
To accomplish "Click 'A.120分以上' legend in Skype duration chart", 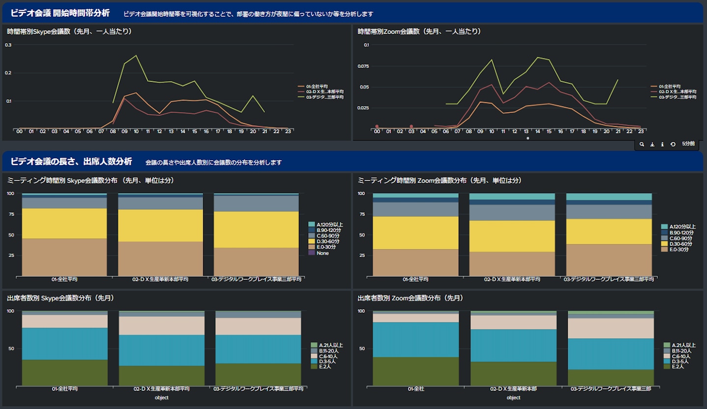I will [326, 224].
